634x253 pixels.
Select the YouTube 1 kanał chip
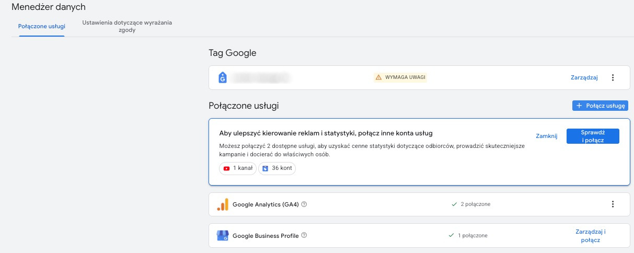click(238, 168)
